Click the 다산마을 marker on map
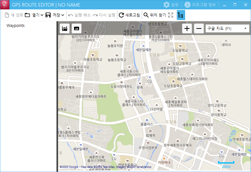 point(157,105)
